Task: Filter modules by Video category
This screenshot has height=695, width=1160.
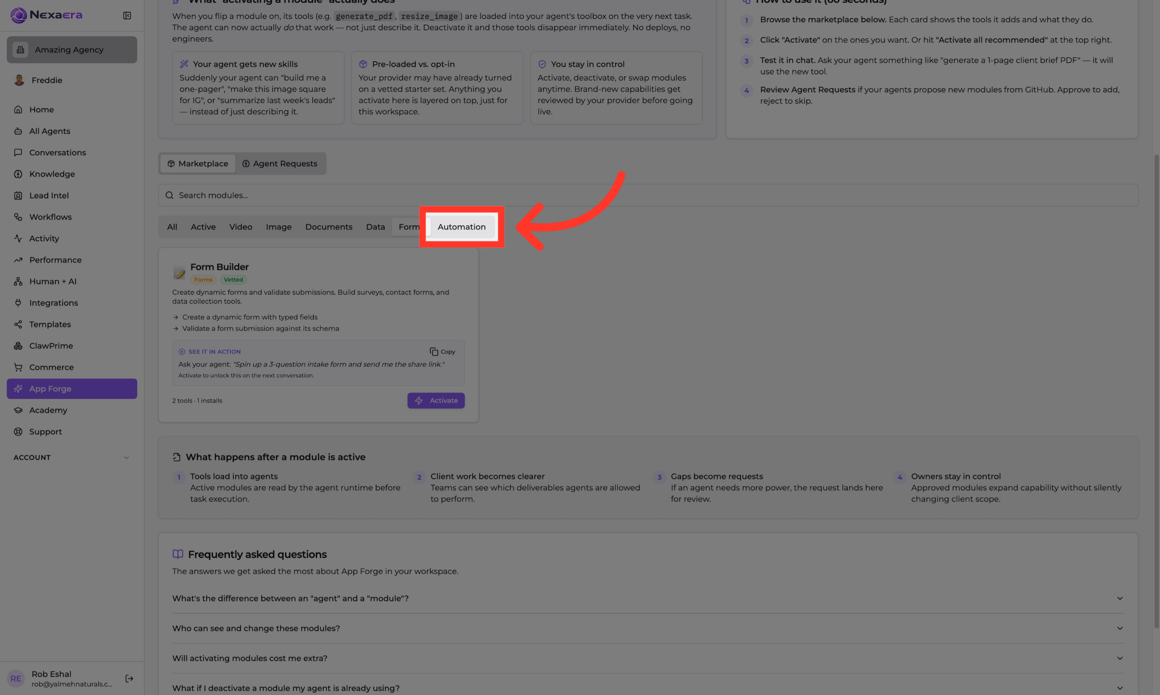Action: [241, 227]
